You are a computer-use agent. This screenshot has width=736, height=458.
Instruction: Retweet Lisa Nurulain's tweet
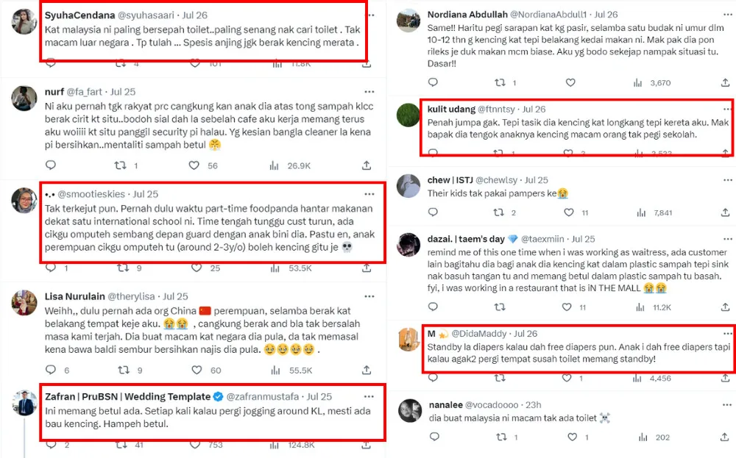click(123, 371)
